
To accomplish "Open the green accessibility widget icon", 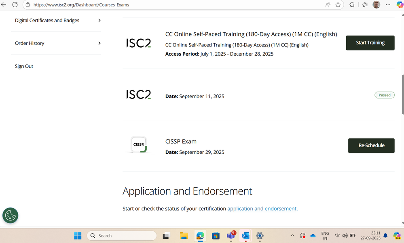I will tap(10, 216).
